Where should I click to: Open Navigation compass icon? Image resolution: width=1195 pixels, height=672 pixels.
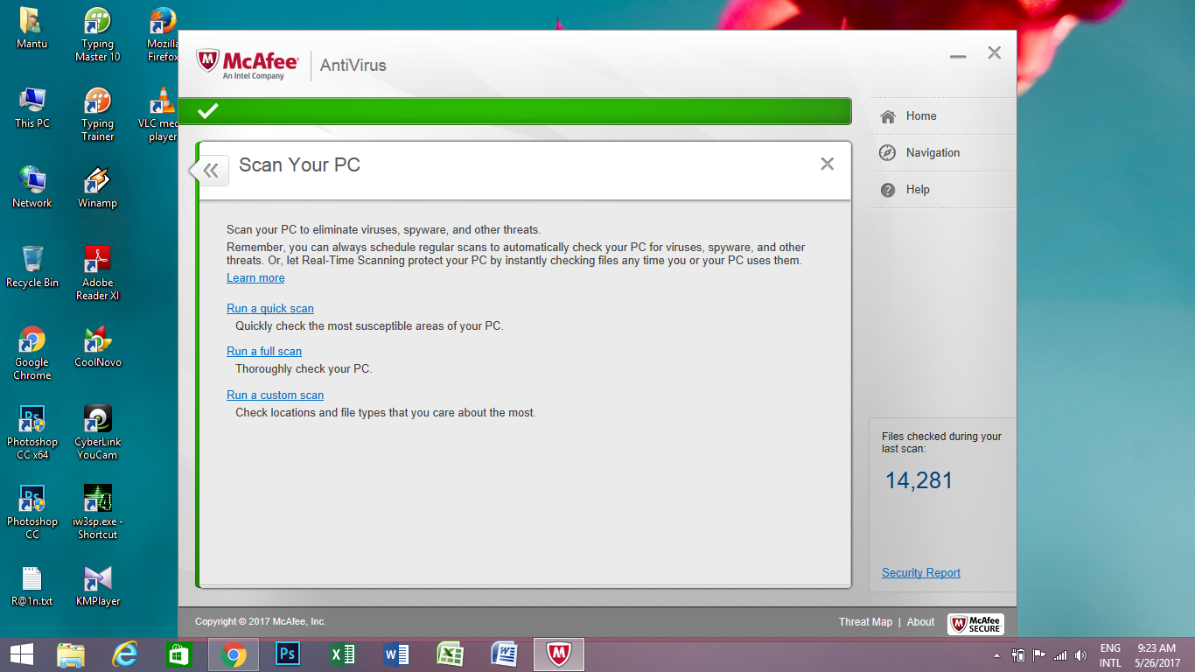coord(888,153)
